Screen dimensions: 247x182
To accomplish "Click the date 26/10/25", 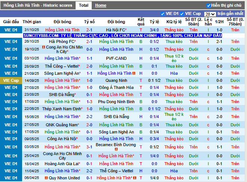I will 32,41.
